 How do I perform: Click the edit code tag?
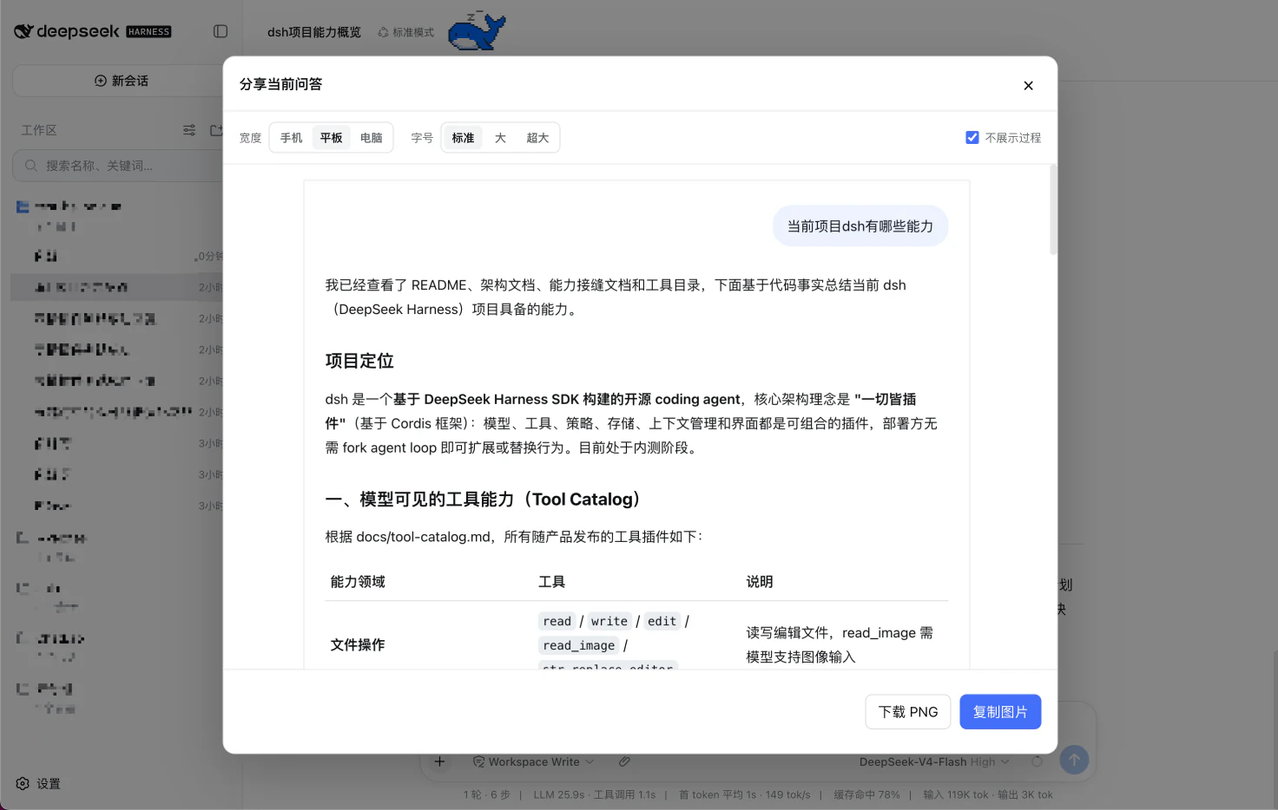click(662, 621)
